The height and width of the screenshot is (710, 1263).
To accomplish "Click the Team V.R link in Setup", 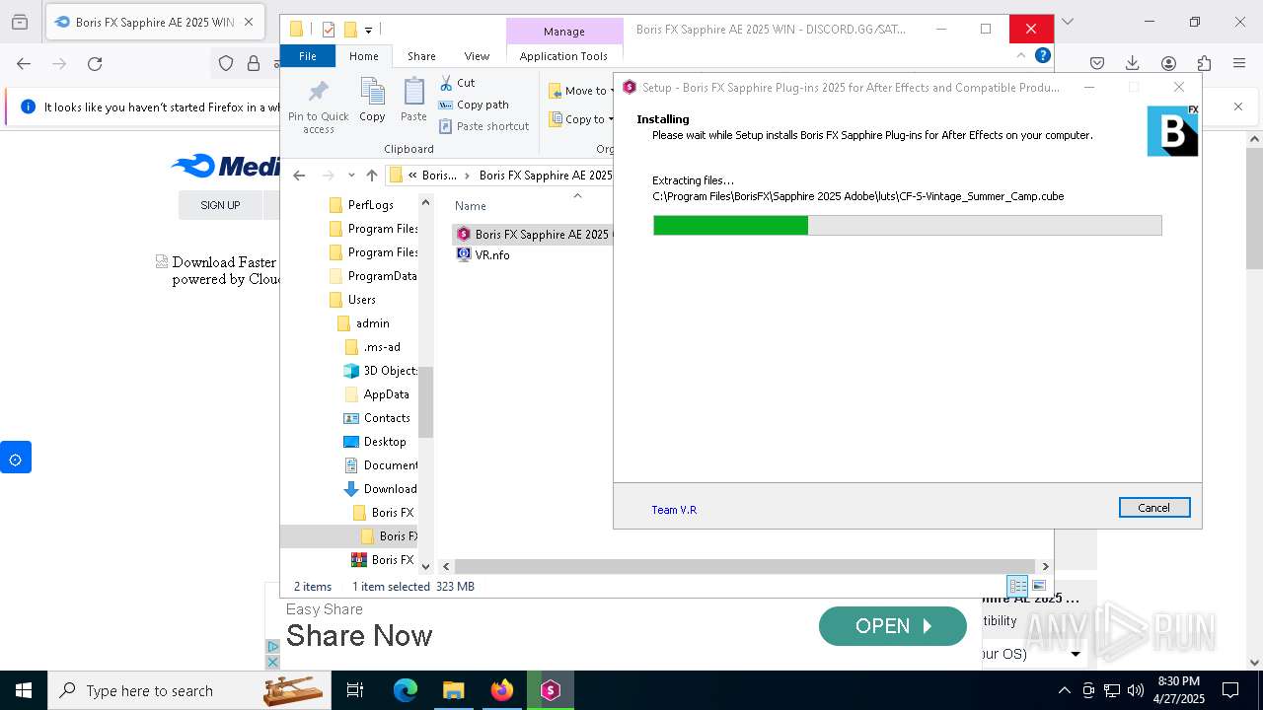I will (x=674, y=510).
